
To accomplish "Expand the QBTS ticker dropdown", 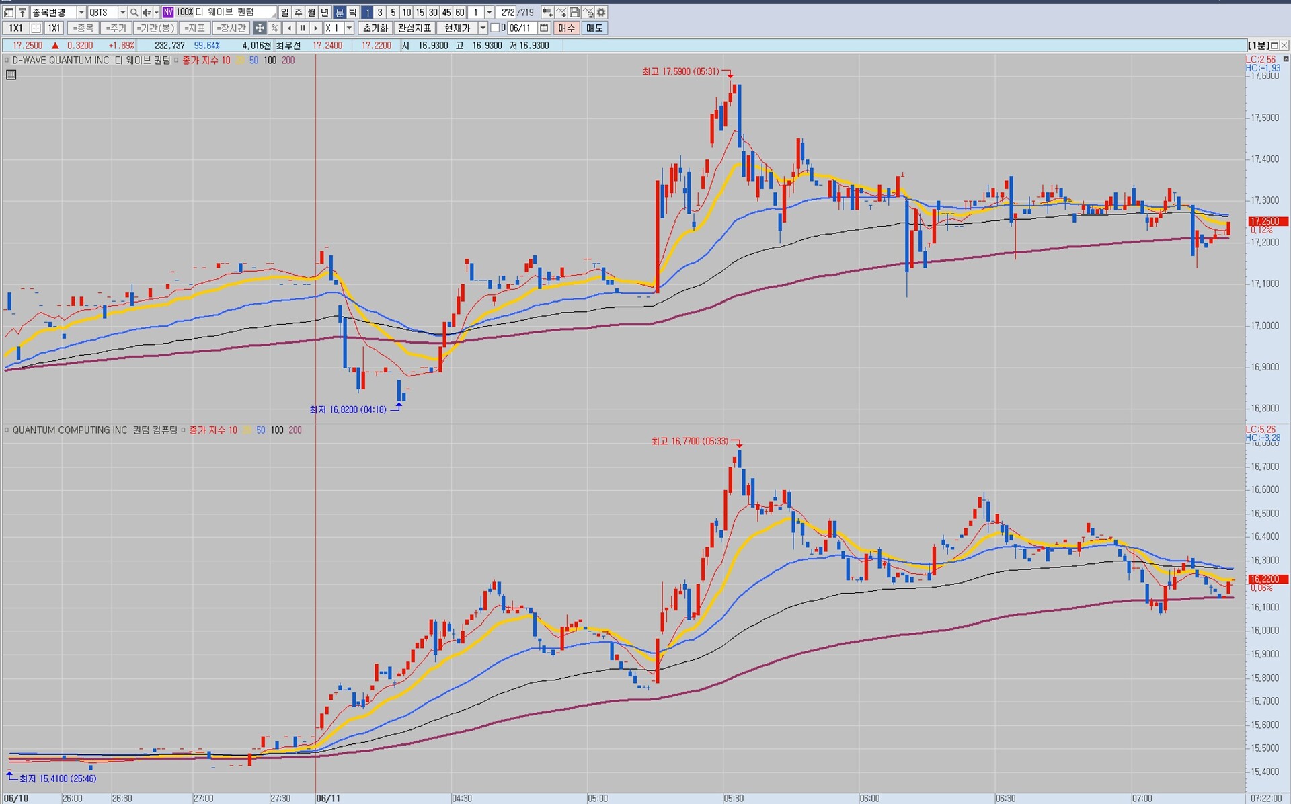I will click(x=122, y=13).
